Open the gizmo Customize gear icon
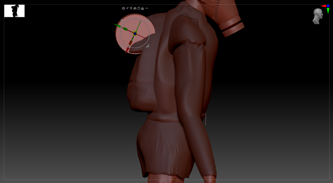Screen dimensions: 333x183 pyautogui.click(x=124, y=8)
